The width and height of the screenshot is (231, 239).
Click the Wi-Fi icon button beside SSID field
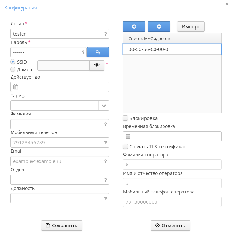point(97,65)
